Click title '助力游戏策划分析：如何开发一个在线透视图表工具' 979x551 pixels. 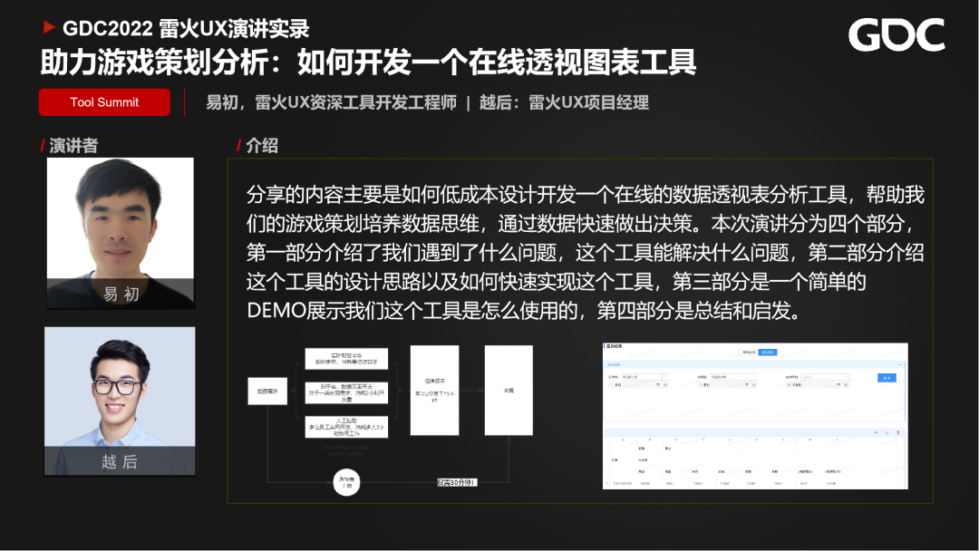tap(368, 63)
